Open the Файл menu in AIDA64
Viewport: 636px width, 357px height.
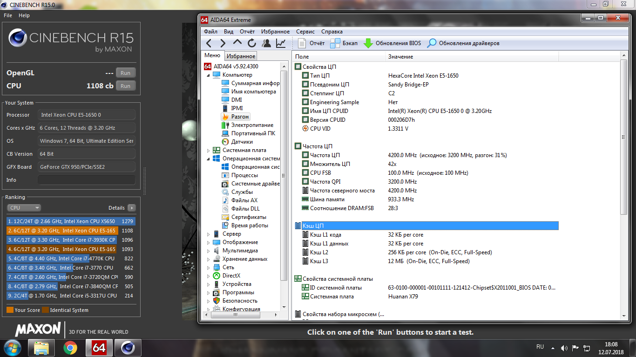pos(210,32)
